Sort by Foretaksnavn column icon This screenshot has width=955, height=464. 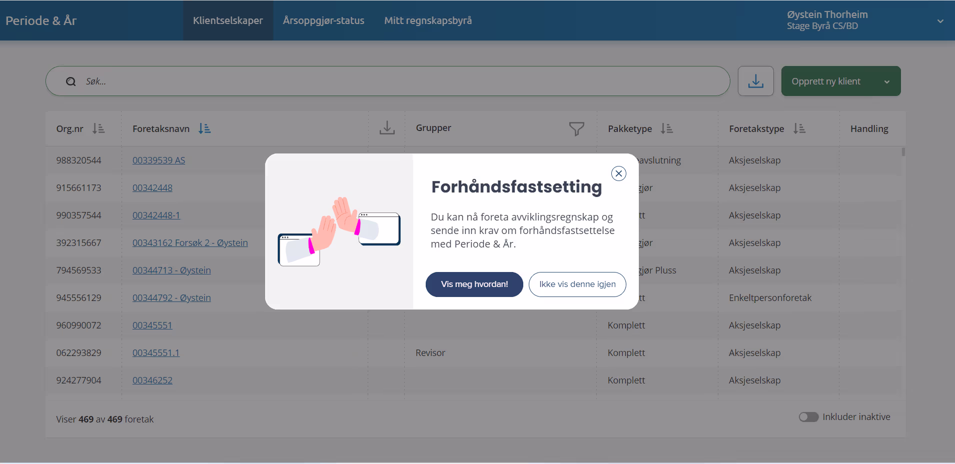205,128
